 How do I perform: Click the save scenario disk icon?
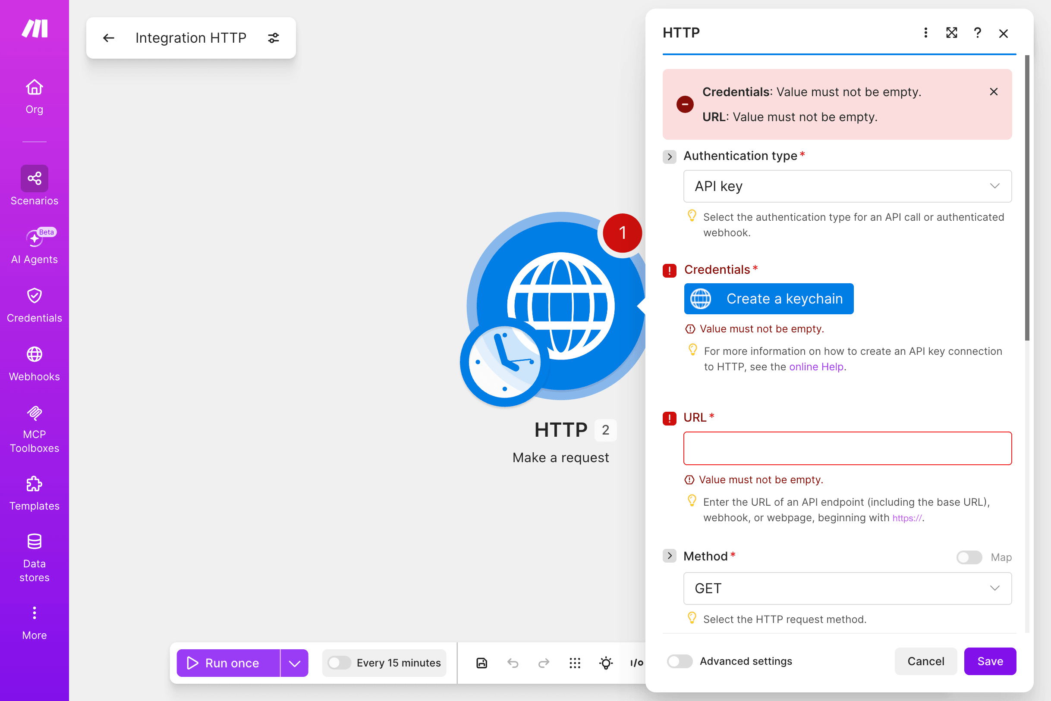tap(481, 663)
